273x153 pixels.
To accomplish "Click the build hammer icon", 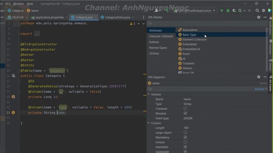I will (x=166, y=11).
